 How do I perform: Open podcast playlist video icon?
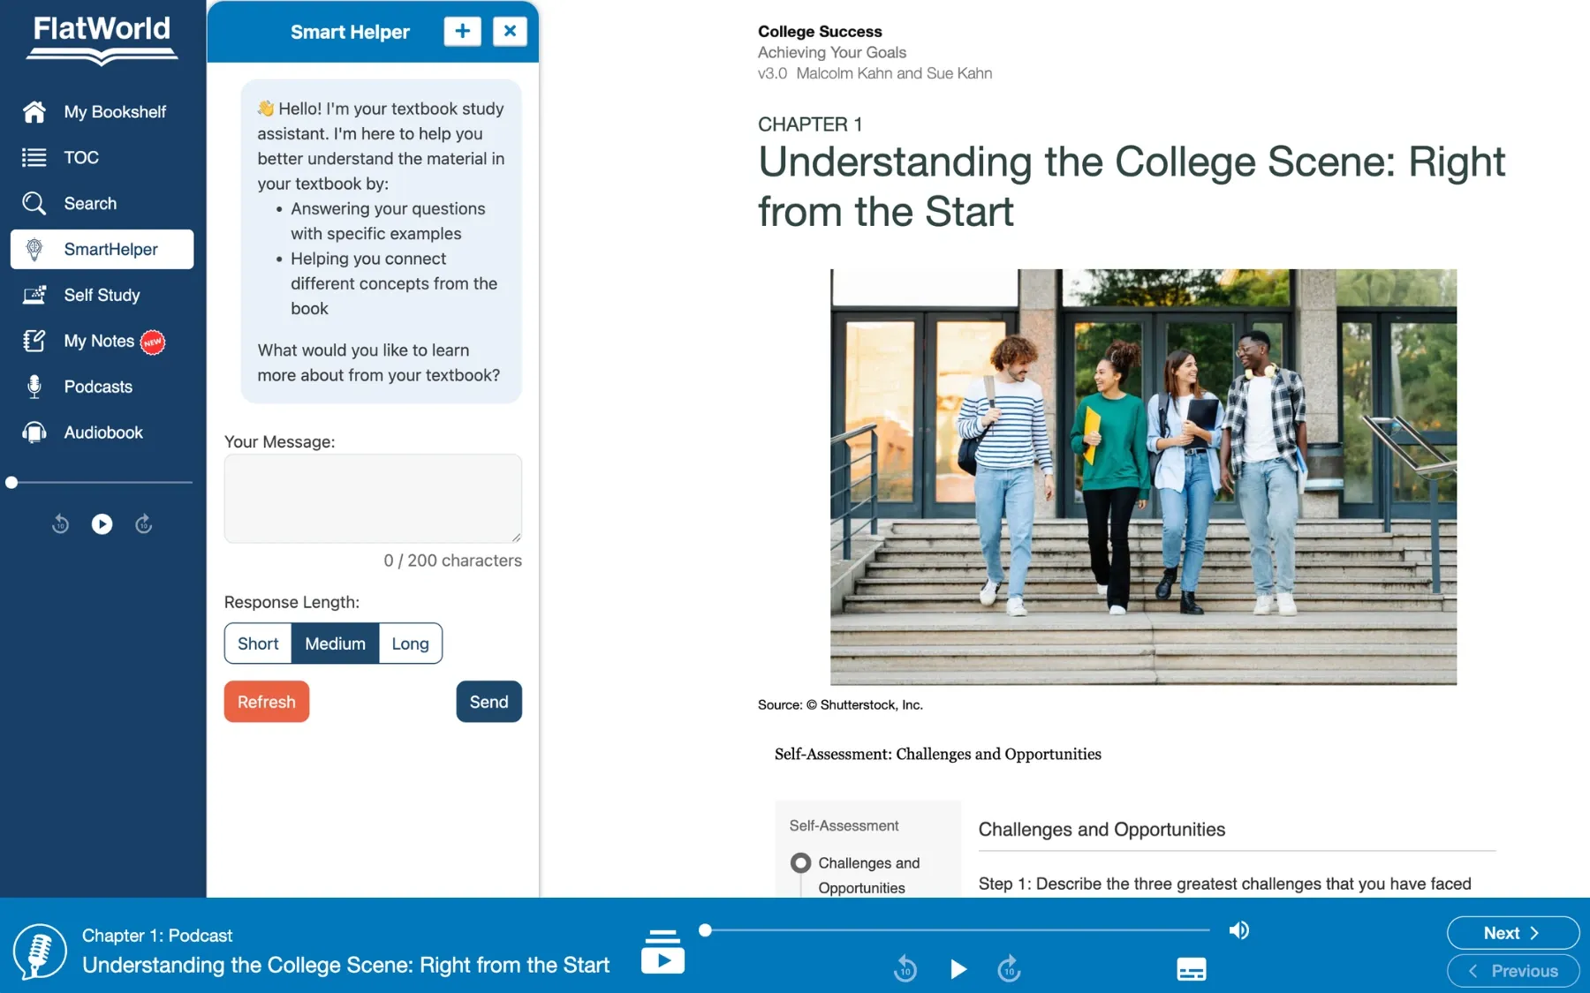662,952
